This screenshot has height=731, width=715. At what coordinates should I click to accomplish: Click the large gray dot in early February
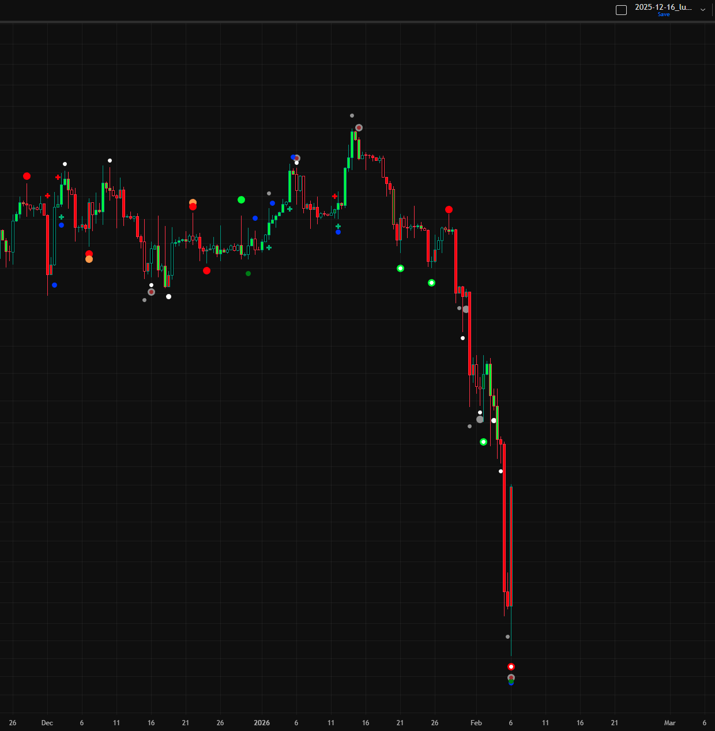coord(480,420)
